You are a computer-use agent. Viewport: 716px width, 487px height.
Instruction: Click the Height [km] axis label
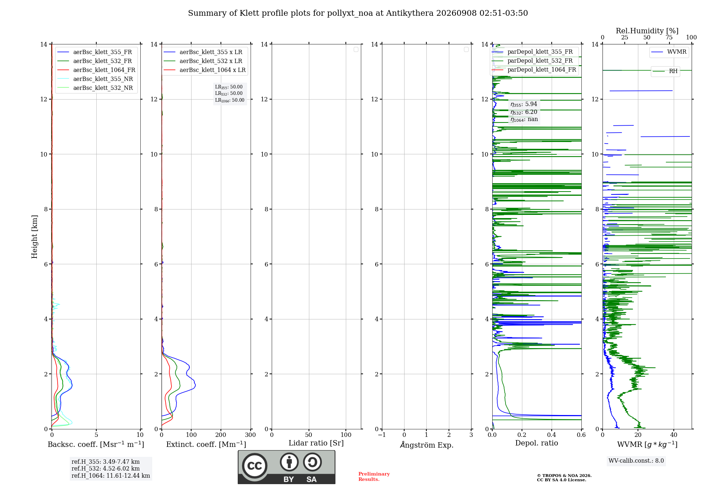tap(34, 237)
